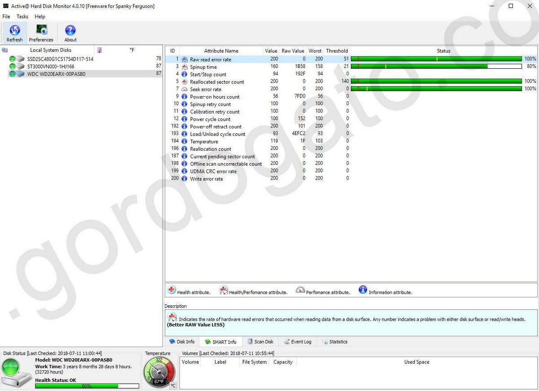Viewport: 539px width, 391px height.
Task: Switch to the Scan Disk tab
Action: click(x=260, y=342)
